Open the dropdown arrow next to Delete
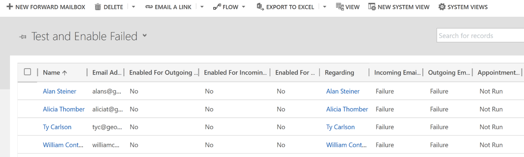This screenshot has height=157, width=524. [x=133, y=7]
